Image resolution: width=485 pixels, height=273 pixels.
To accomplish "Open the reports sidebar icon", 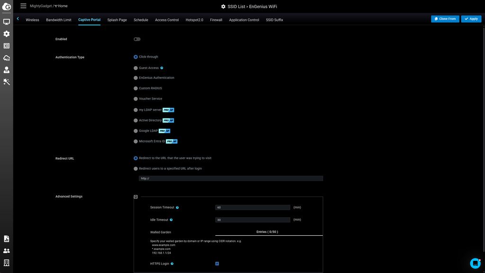I will coord(7,239).
